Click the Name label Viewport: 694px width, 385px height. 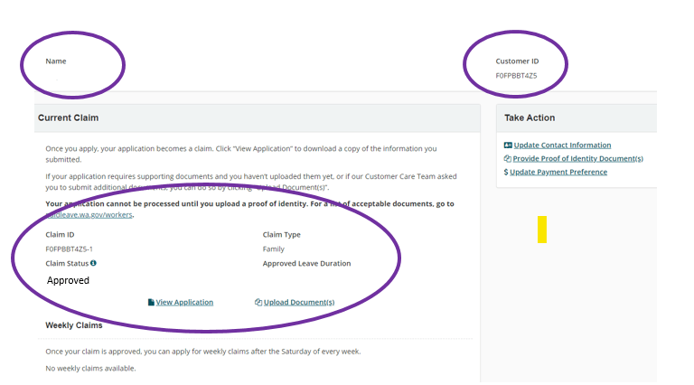[56, 61]
